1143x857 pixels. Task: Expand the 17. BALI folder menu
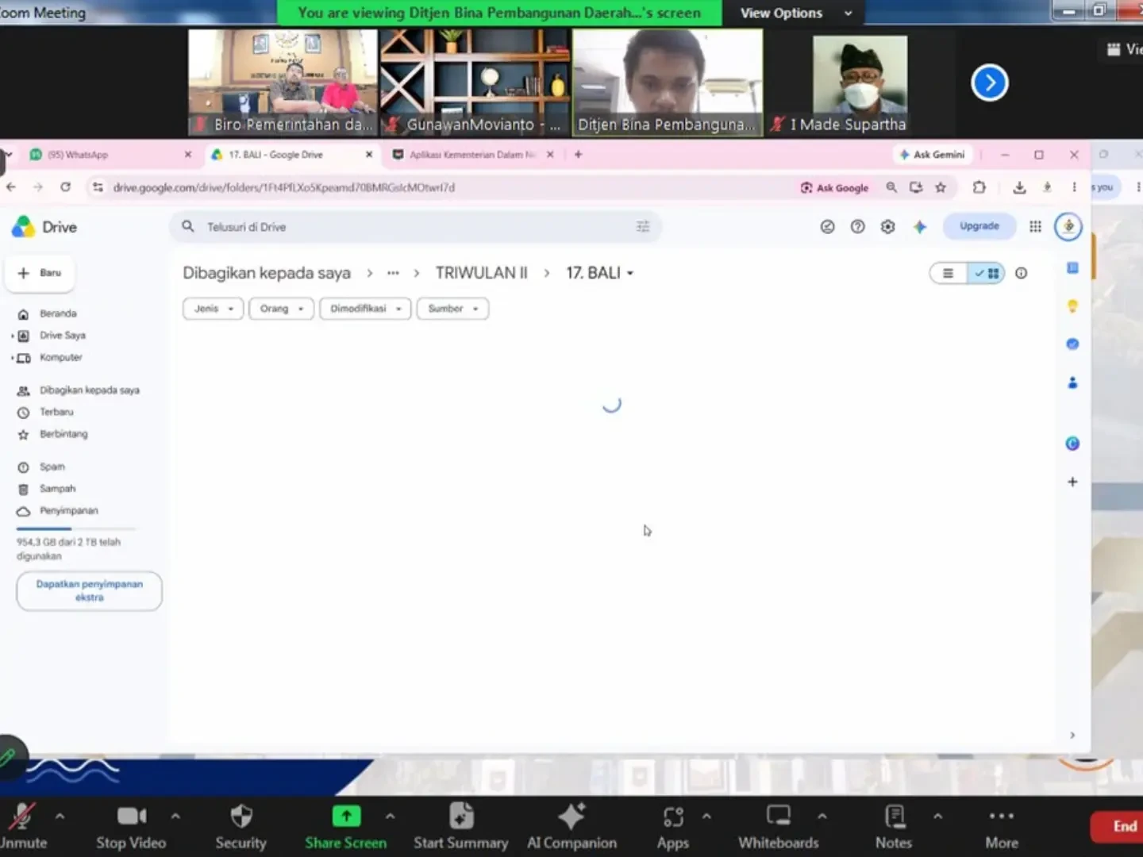(600, 273)
